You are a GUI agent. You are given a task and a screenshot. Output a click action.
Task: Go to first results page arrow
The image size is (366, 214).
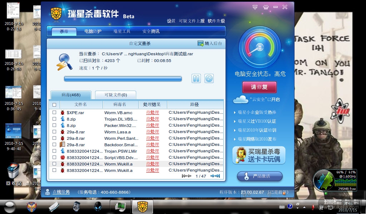coord(184,176)
